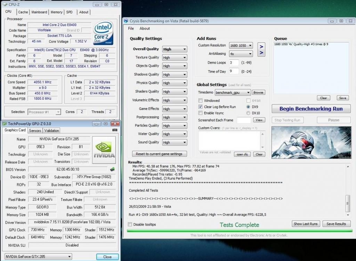Switch to the CPU-Z Mainboard tab
Image resolution: width=356 pixels, height=261 pixels.
[39, 12]
